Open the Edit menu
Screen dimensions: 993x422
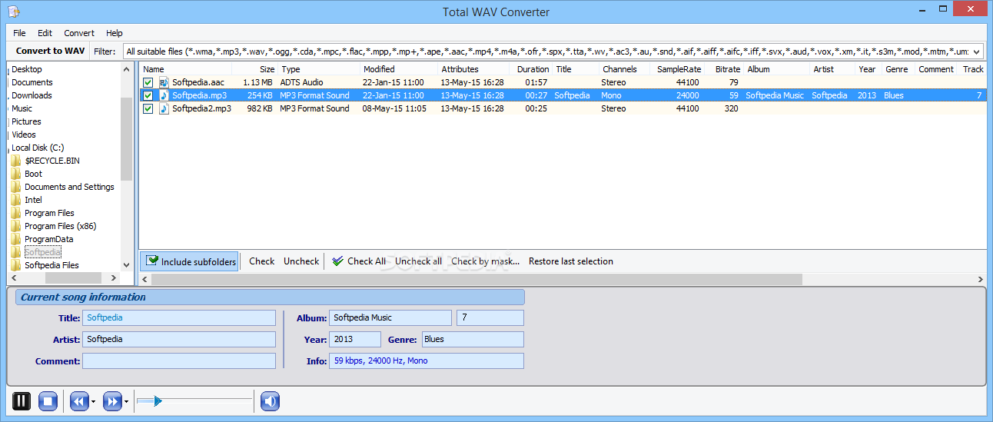pyautogui.click(x=45, y=33)
